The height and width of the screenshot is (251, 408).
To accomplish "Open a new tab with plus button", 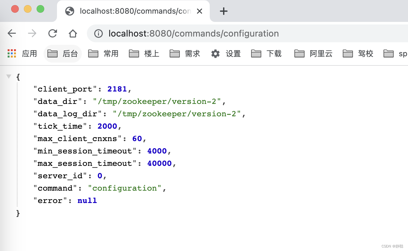I will click(x=224, y=11).
